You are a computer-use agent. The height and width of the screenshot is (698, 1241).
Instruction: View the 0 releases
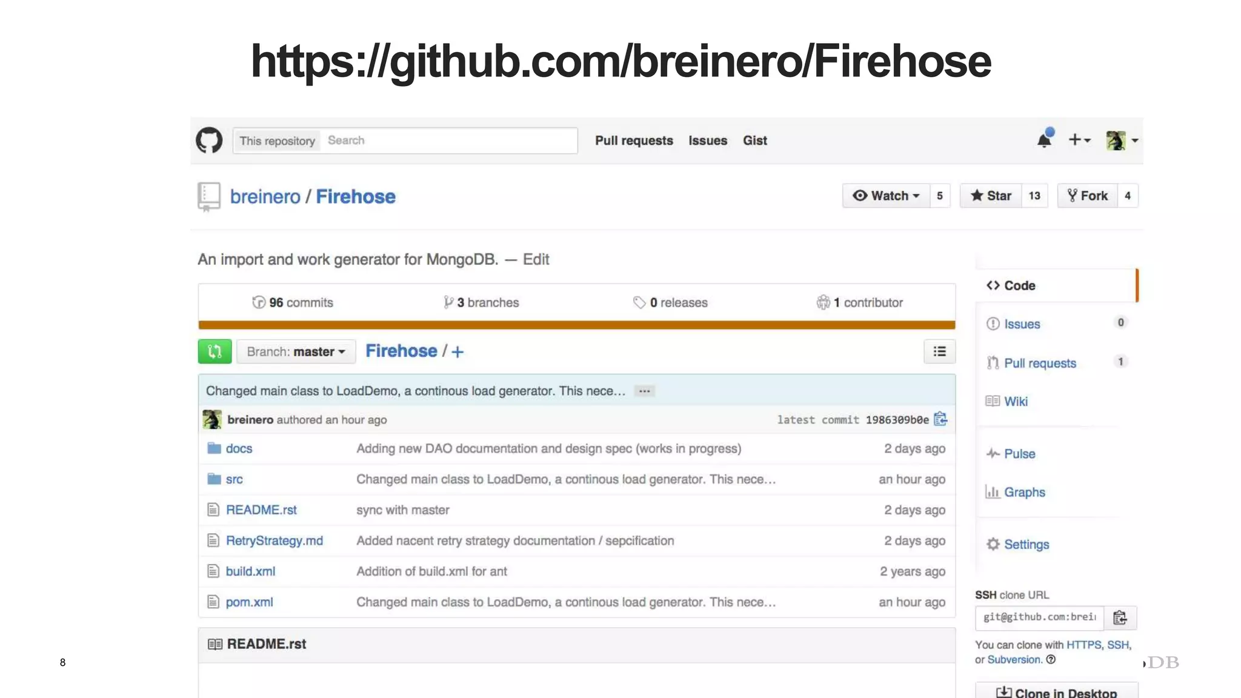click(x=670, y=302)
